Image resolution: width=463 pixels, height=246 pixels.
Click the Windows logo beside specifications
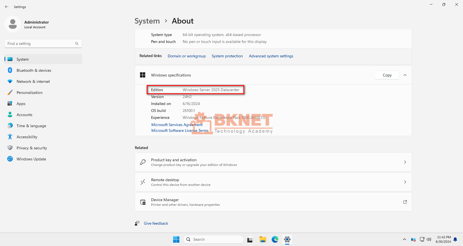click(x=143, y=75)
